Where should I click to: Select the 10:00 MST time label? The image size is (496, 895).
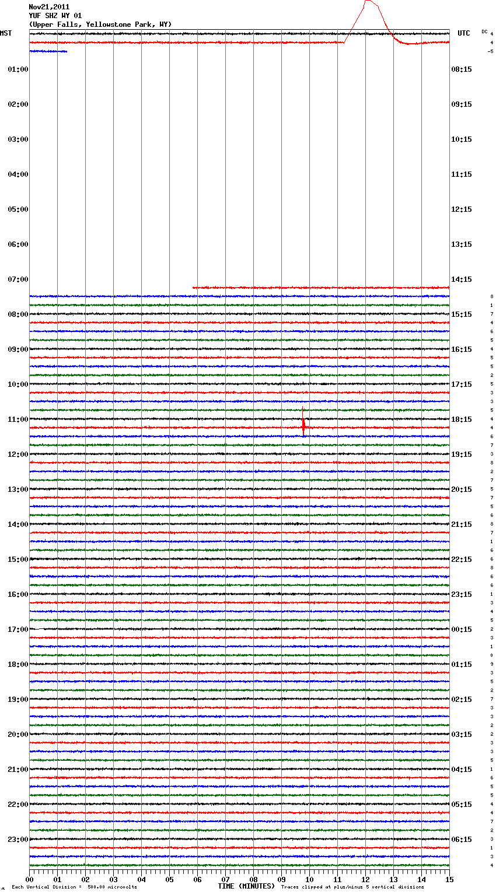click(x=18, y=384)
